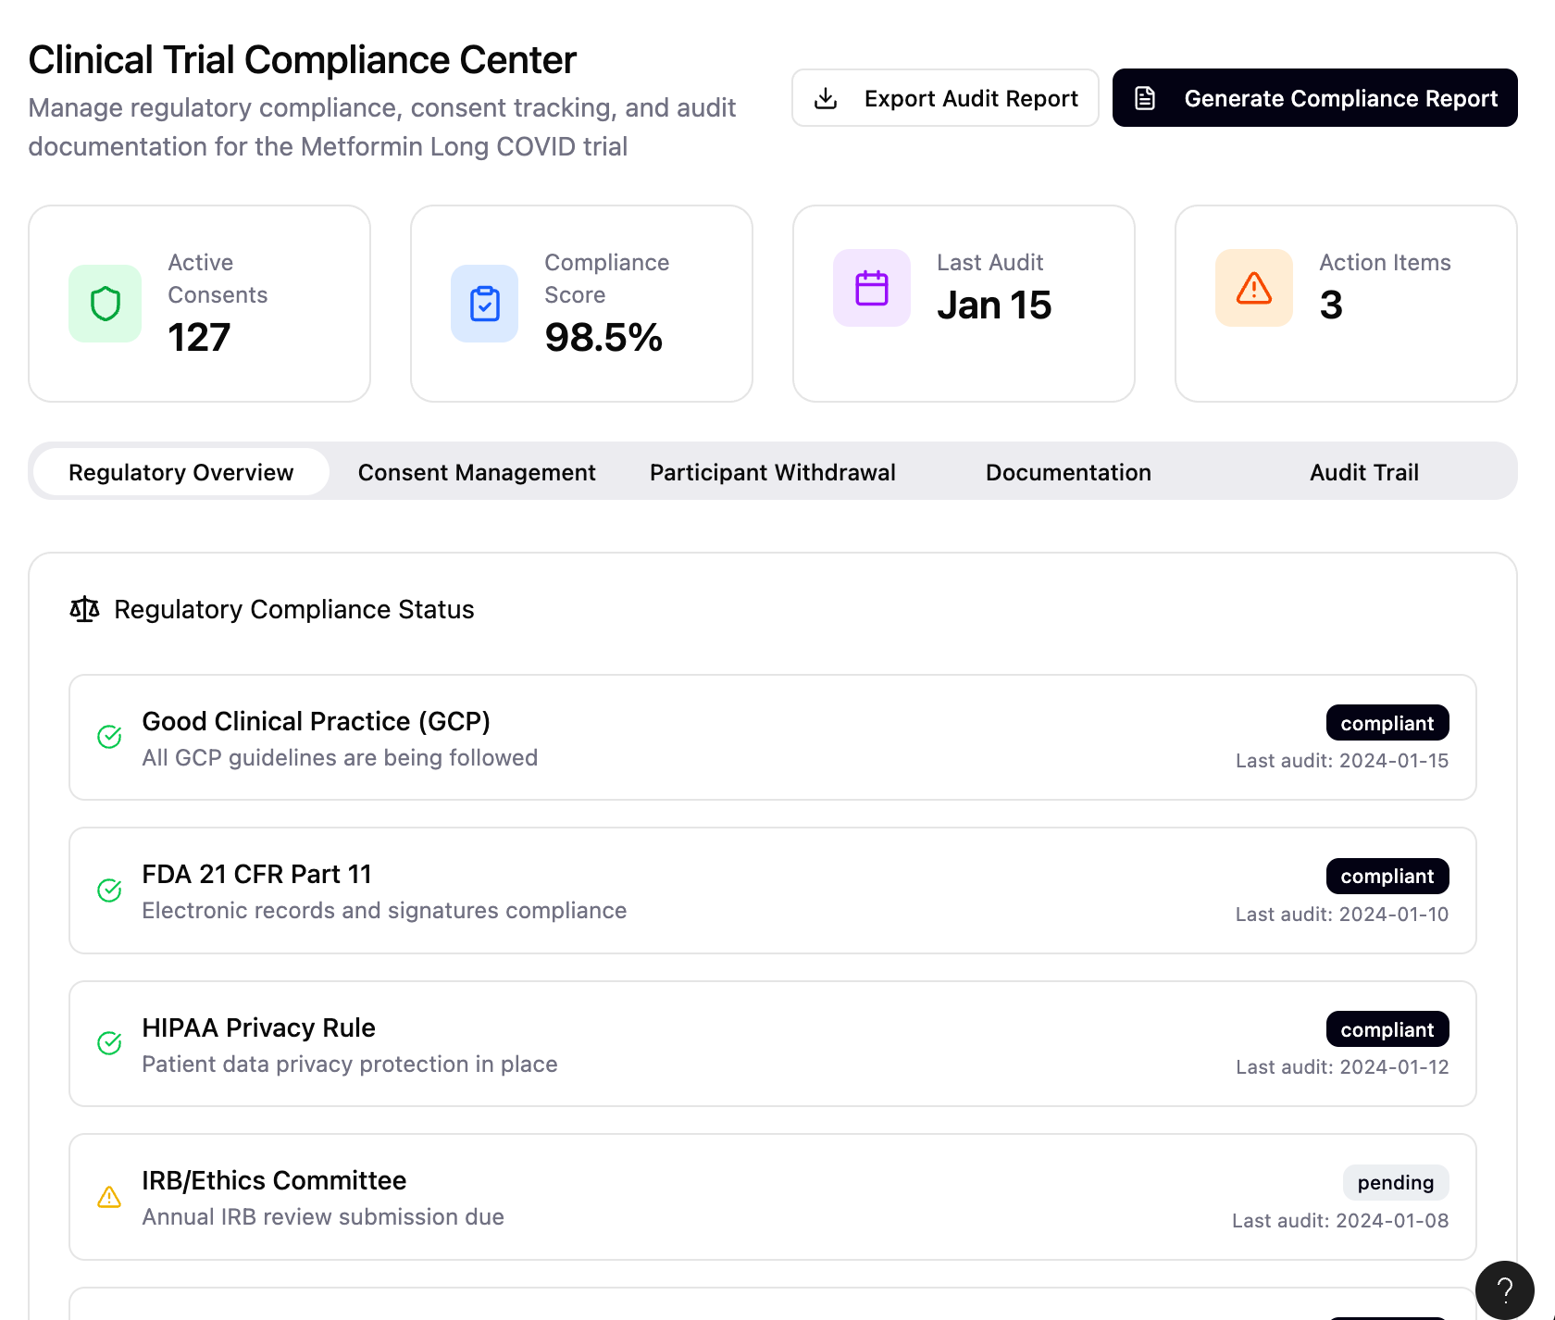Open the Audit Trail tab

1364,472
